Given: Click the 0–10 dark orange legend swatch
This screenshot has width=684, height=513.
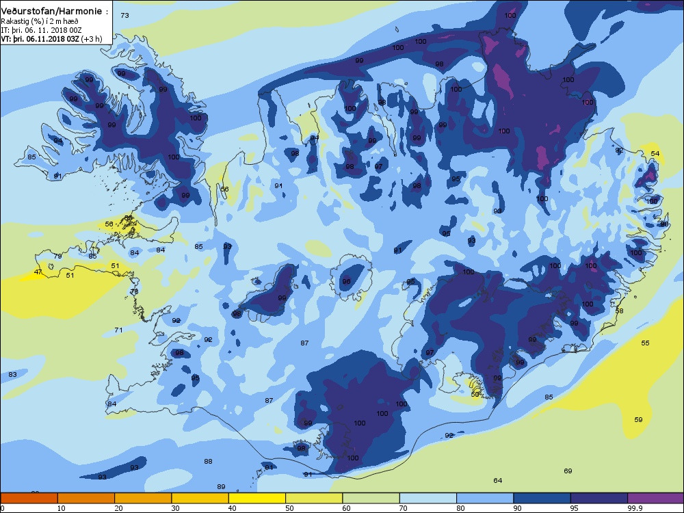Looking at the screenshot, I should pos(29,498).
